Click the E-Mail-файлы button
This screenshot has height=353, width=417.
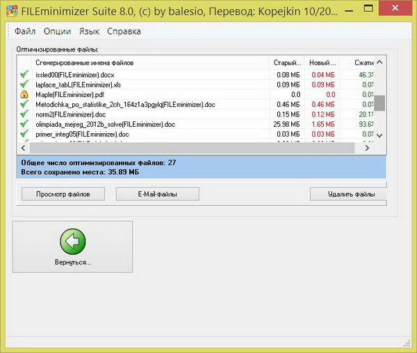(x=157, y=194)
